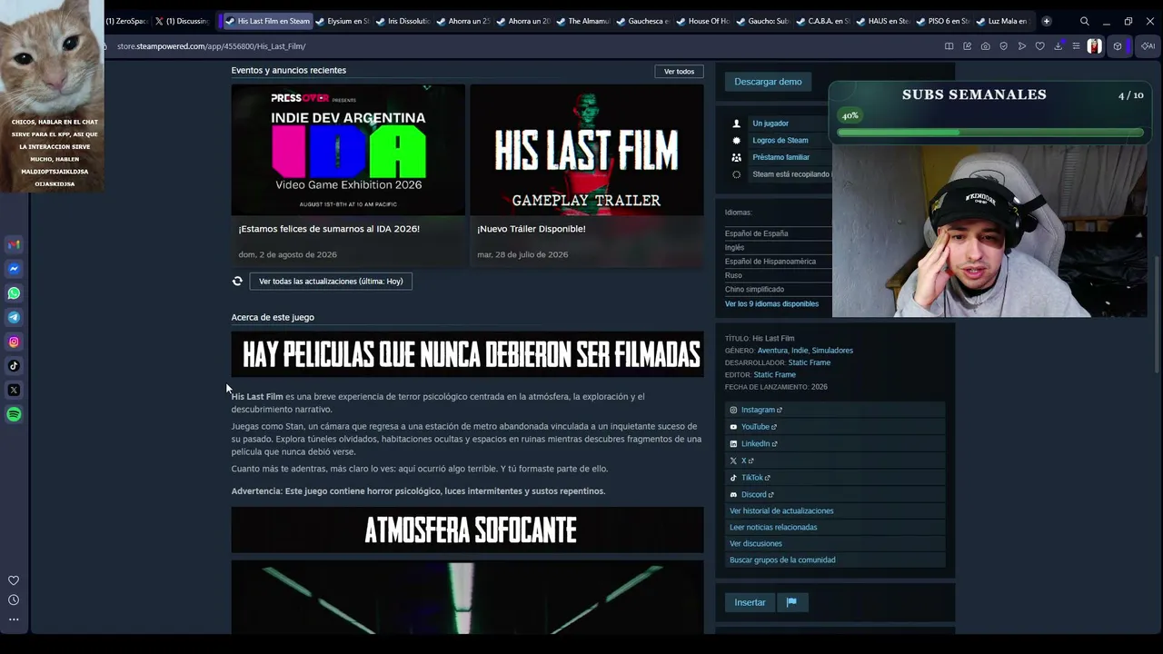
Task: Click the report flag button next to Insertar
Action: coord(791,602)
